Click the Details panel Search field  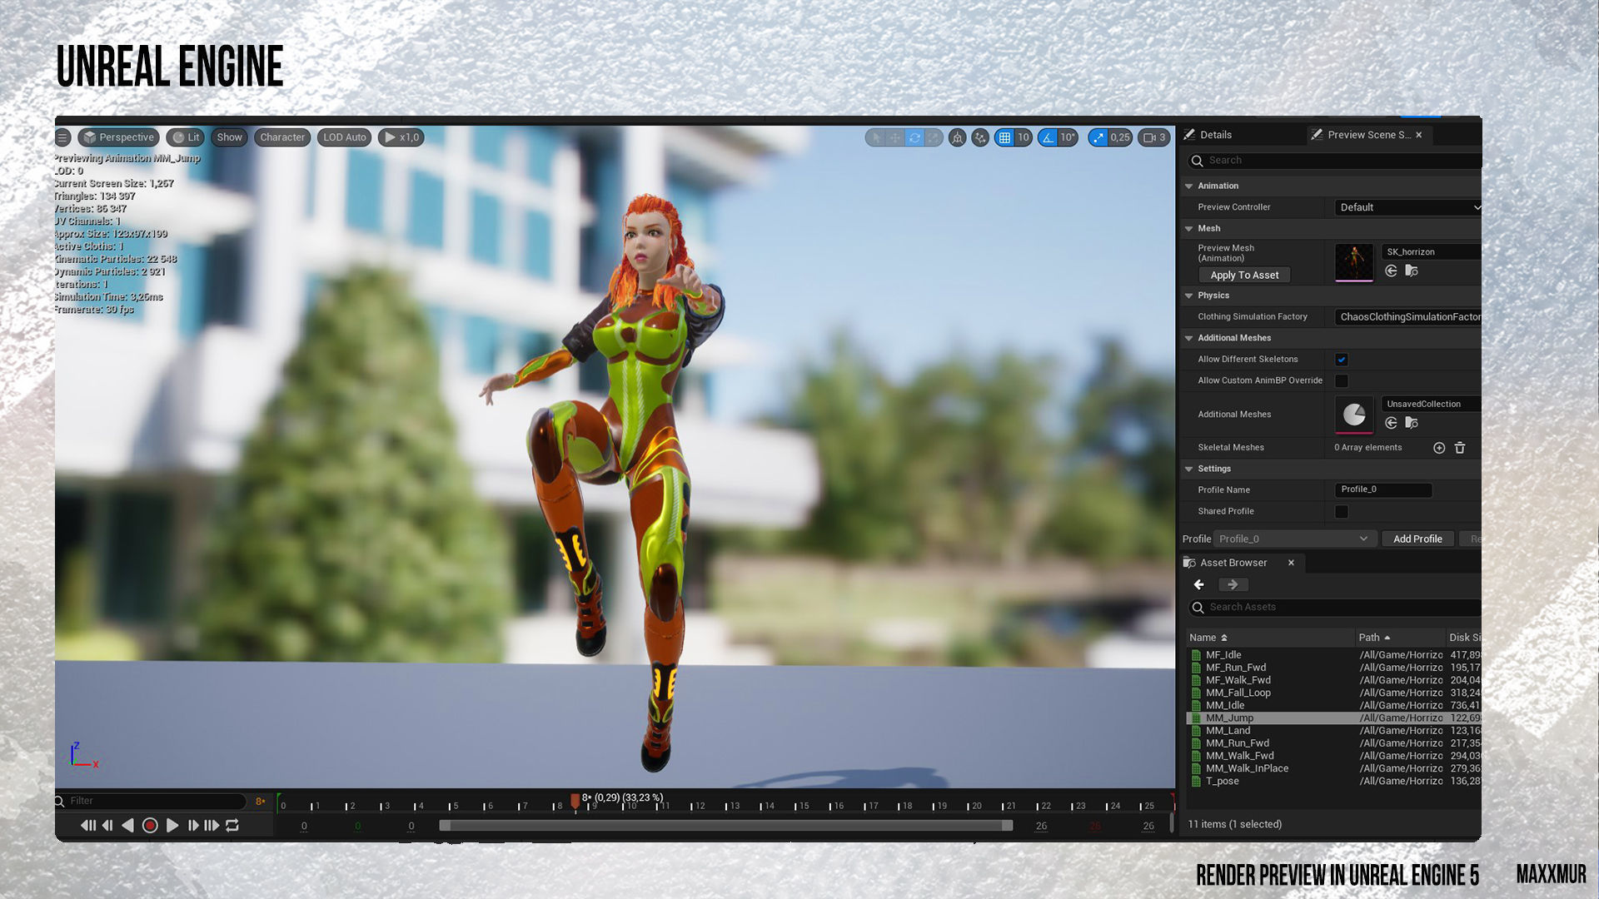coord(1334,160)
